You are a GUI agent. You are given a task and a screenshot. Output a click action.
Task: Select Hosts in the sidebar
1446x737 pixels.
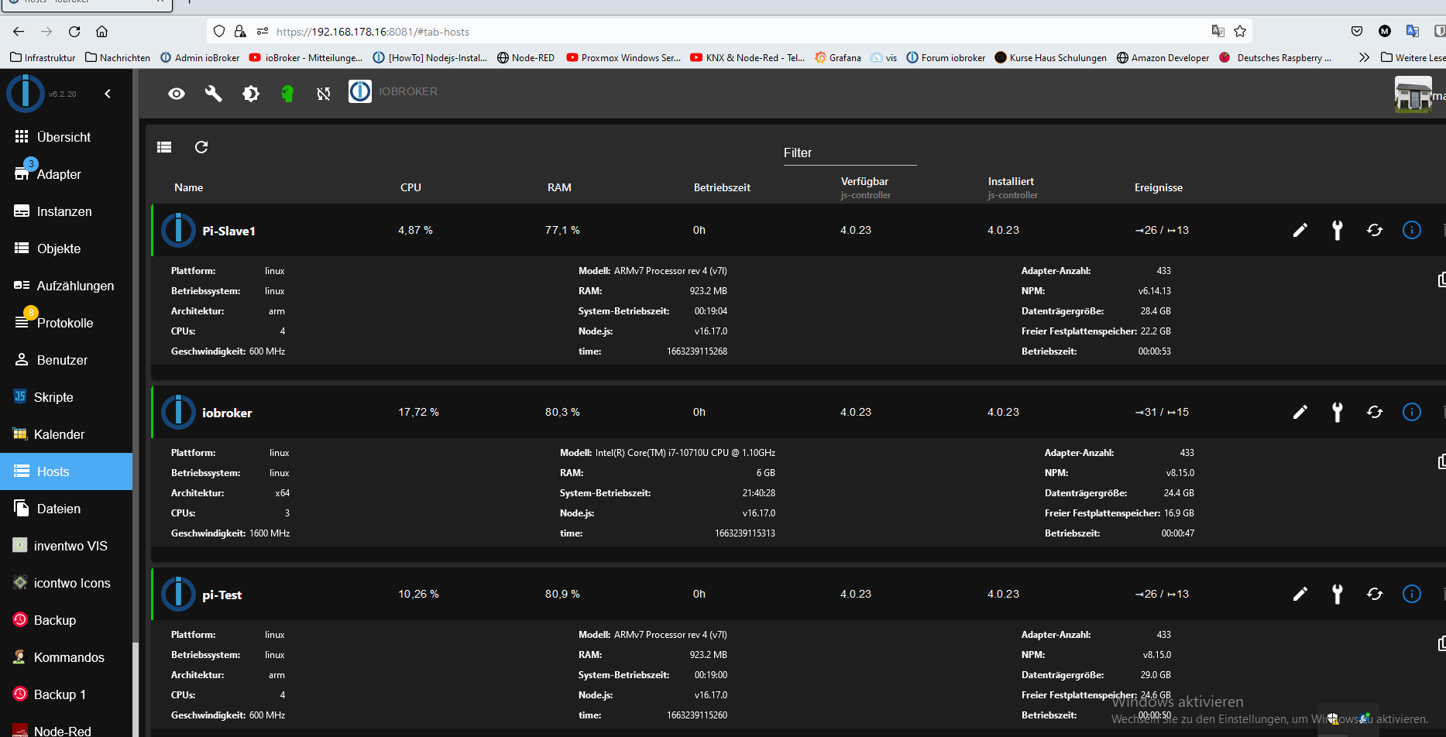point(66,471)
